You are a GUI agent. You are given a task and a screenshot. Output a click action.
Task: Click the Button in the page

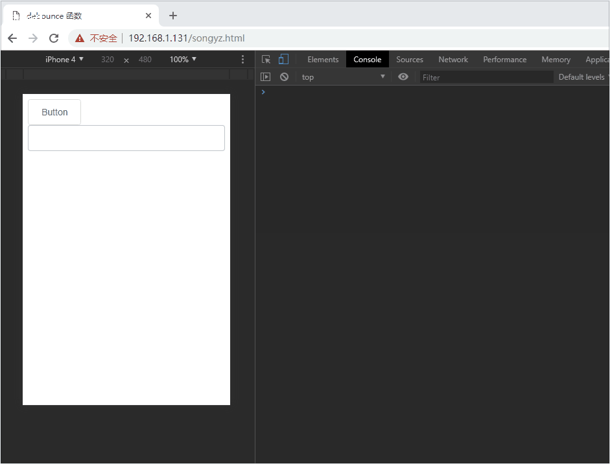tap(54, 112)
